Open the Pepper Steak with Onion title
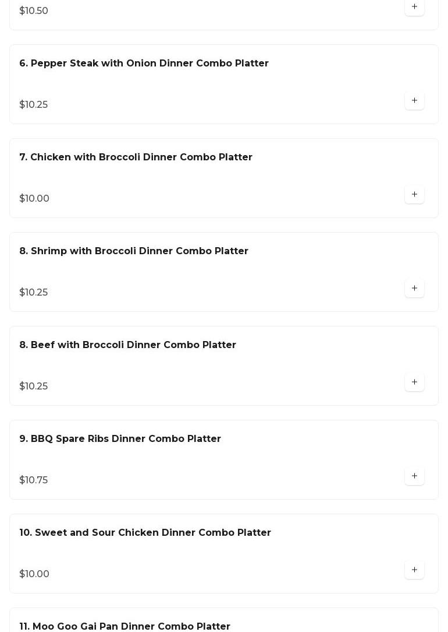This screenshot has height=632, width=448. pos(144,63)
